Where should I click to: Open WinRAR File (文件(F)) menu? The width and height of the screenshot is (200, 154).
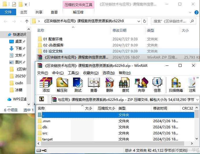(x=43, y=73)
